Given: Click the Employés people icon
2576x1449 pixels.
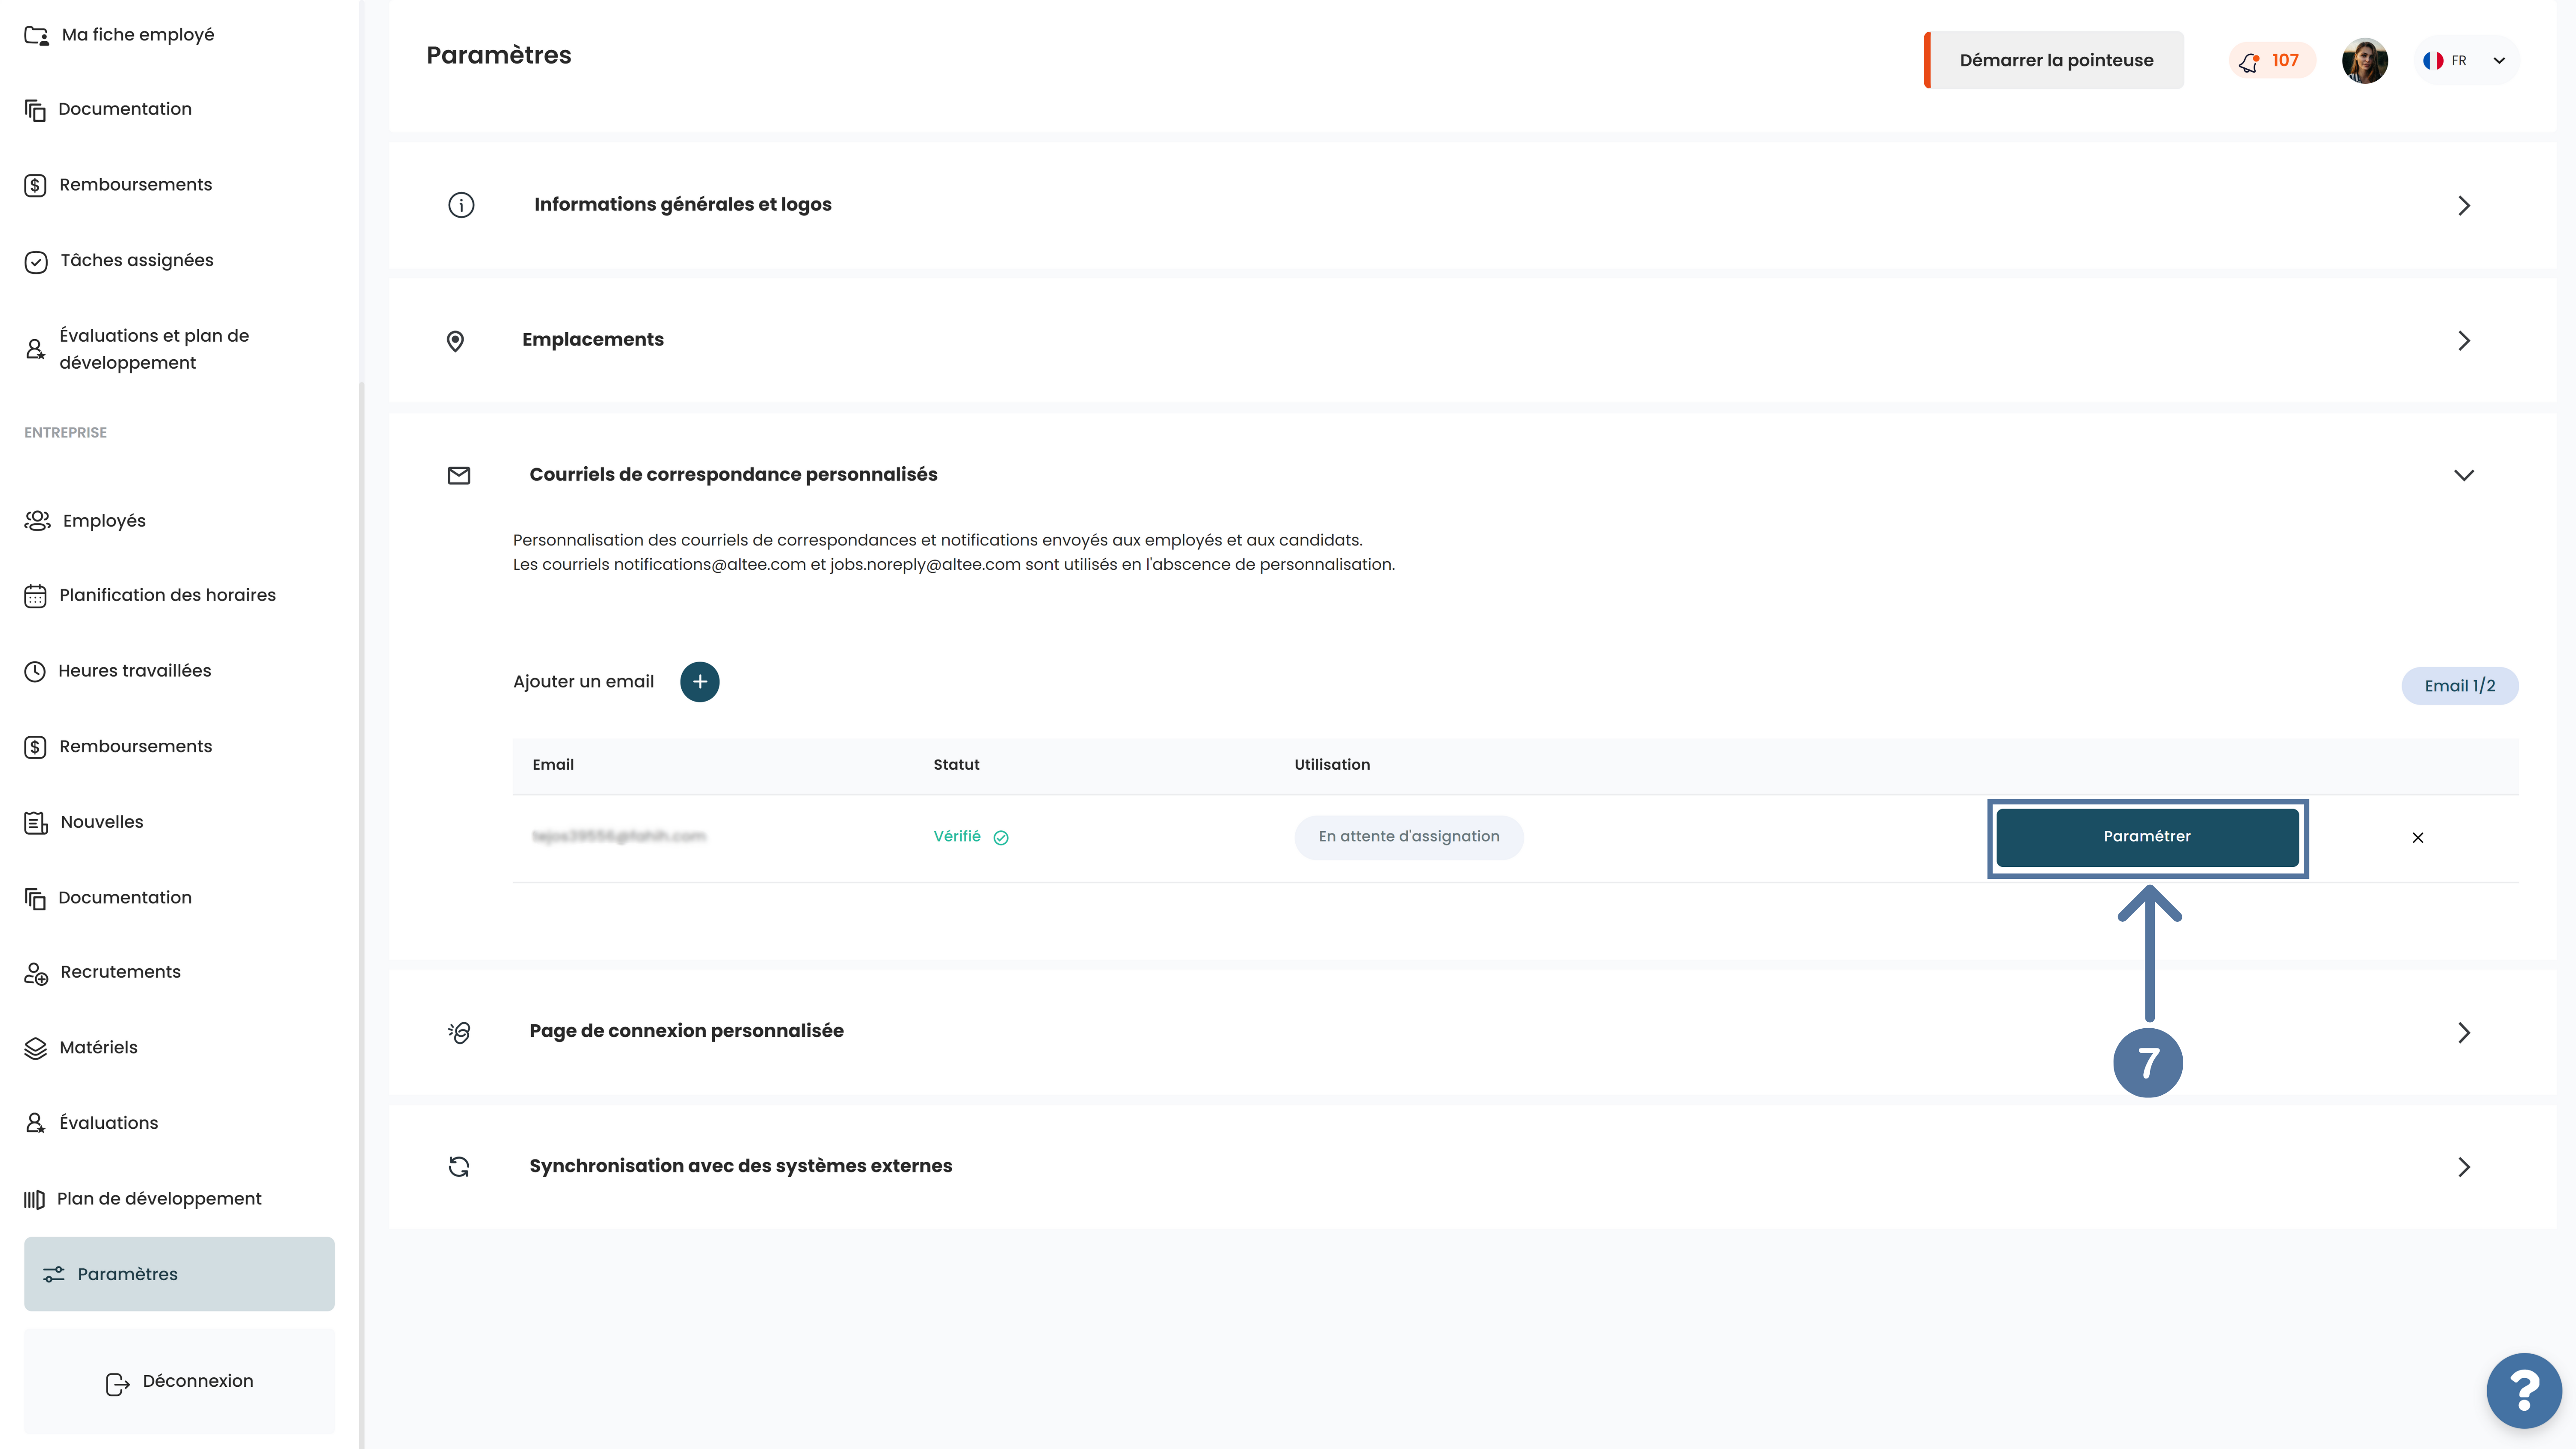Looking at the screenshot, I should click(x=37, y=521).
